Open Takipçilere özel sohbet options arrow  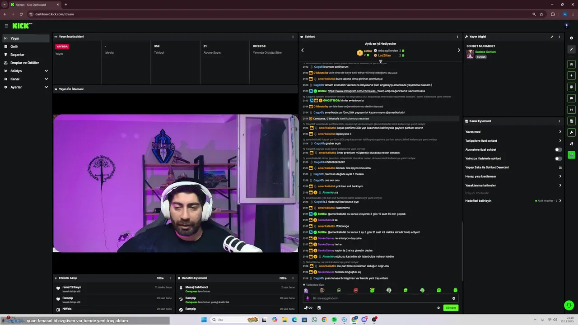click(x=560, y=141)
